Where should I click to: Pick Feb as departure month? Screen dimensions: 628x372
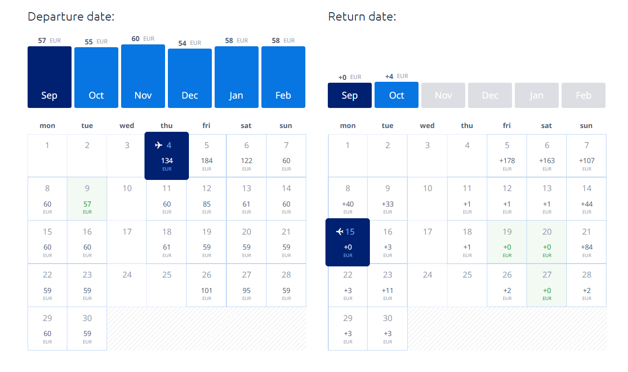click(283, 77)
